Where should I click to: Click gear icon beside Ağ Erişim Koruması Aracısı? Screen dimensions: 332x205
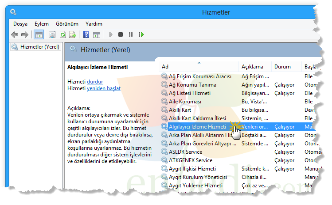pyautogui.click(x=164, y=76)
